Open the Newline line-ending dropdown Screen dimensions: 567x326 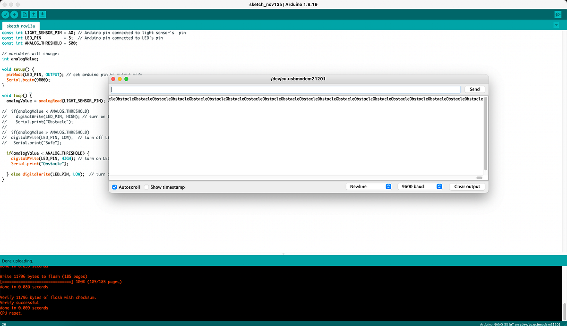[369, 186]
